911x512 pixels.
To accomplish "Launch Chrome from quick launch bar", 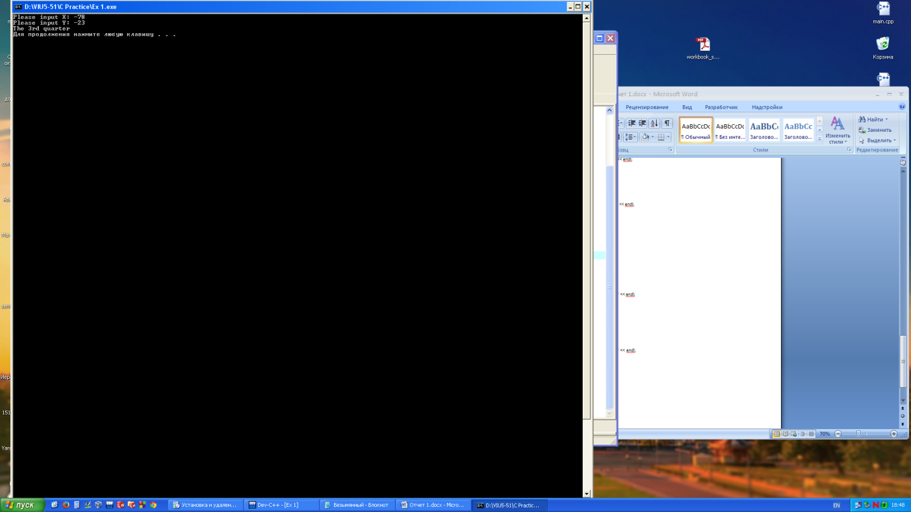I will 154,505.
